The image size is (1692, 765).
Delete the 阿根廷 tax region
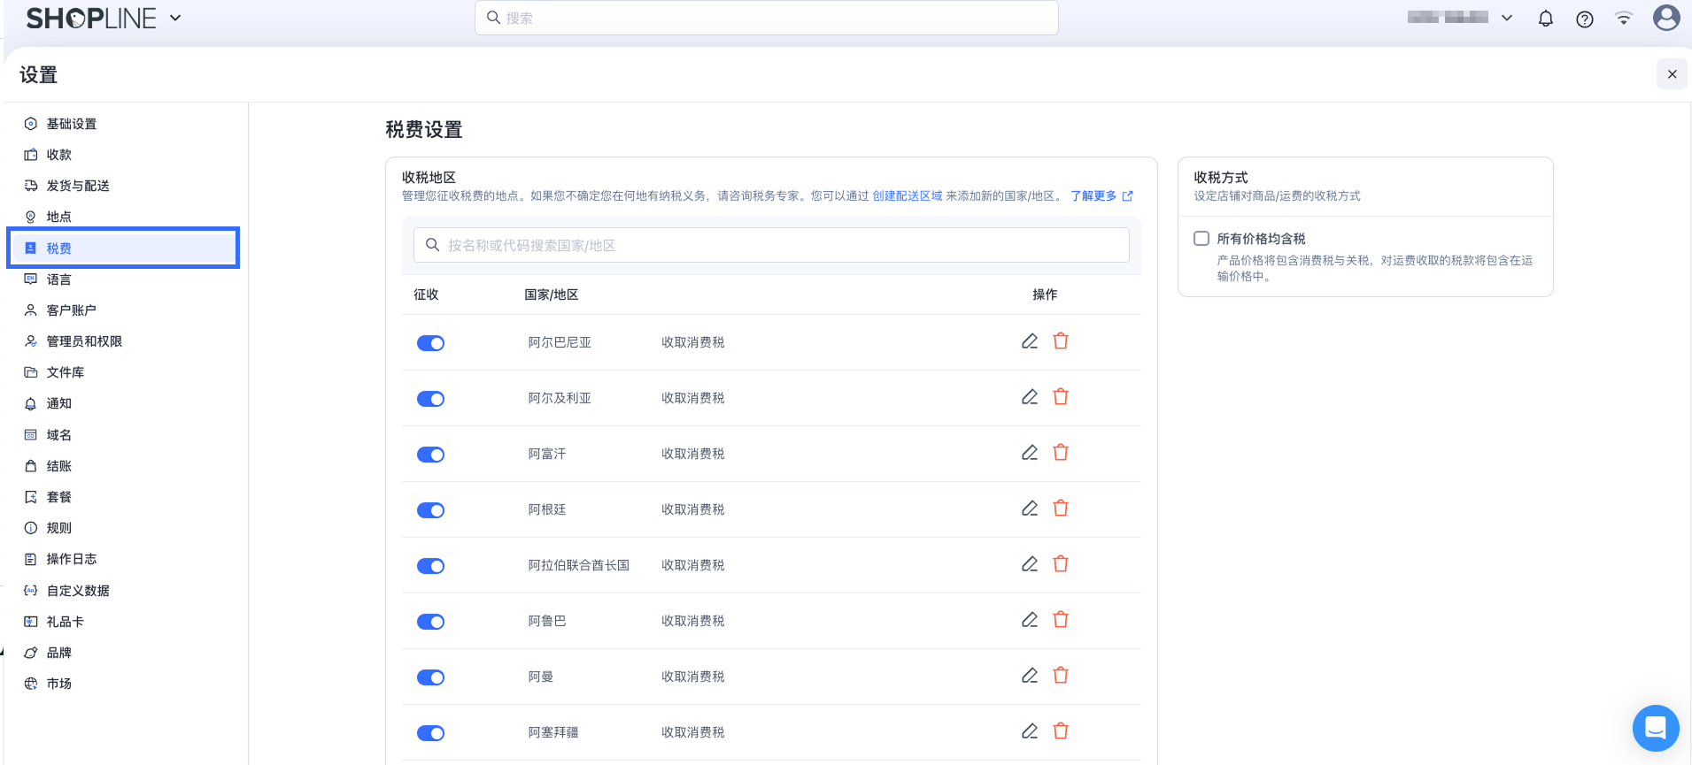tap(1061, 509)
